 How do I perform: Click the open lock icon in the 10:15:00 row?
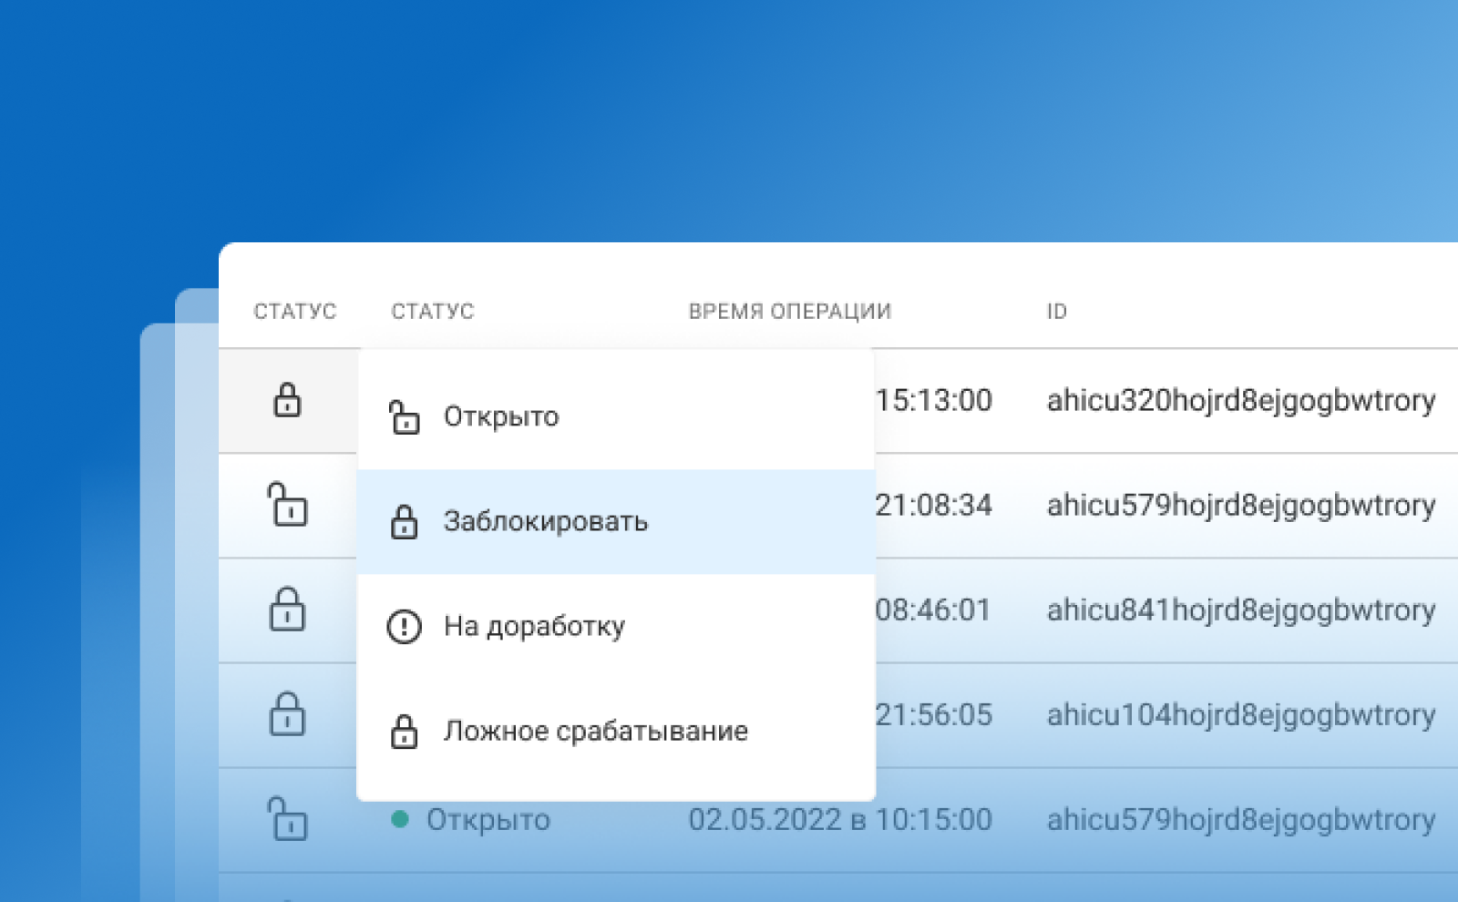pos(287,819)
